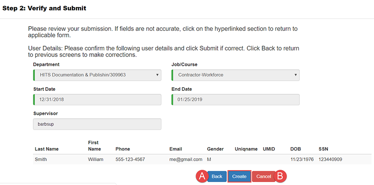This screenshot has height=185, width=374.
Task: Click the red B annotation marker
Action: tap(280, 176)
